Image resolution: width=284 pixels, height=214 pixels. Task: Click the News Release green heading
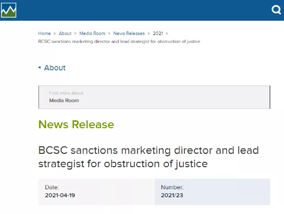pyautogui.click(x=76, y=124)
